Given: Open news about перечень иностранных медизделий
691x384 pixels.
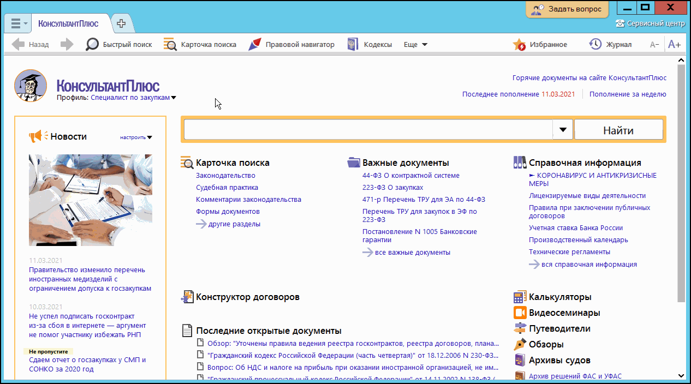Looking at the screenshot, I should 90,279.
